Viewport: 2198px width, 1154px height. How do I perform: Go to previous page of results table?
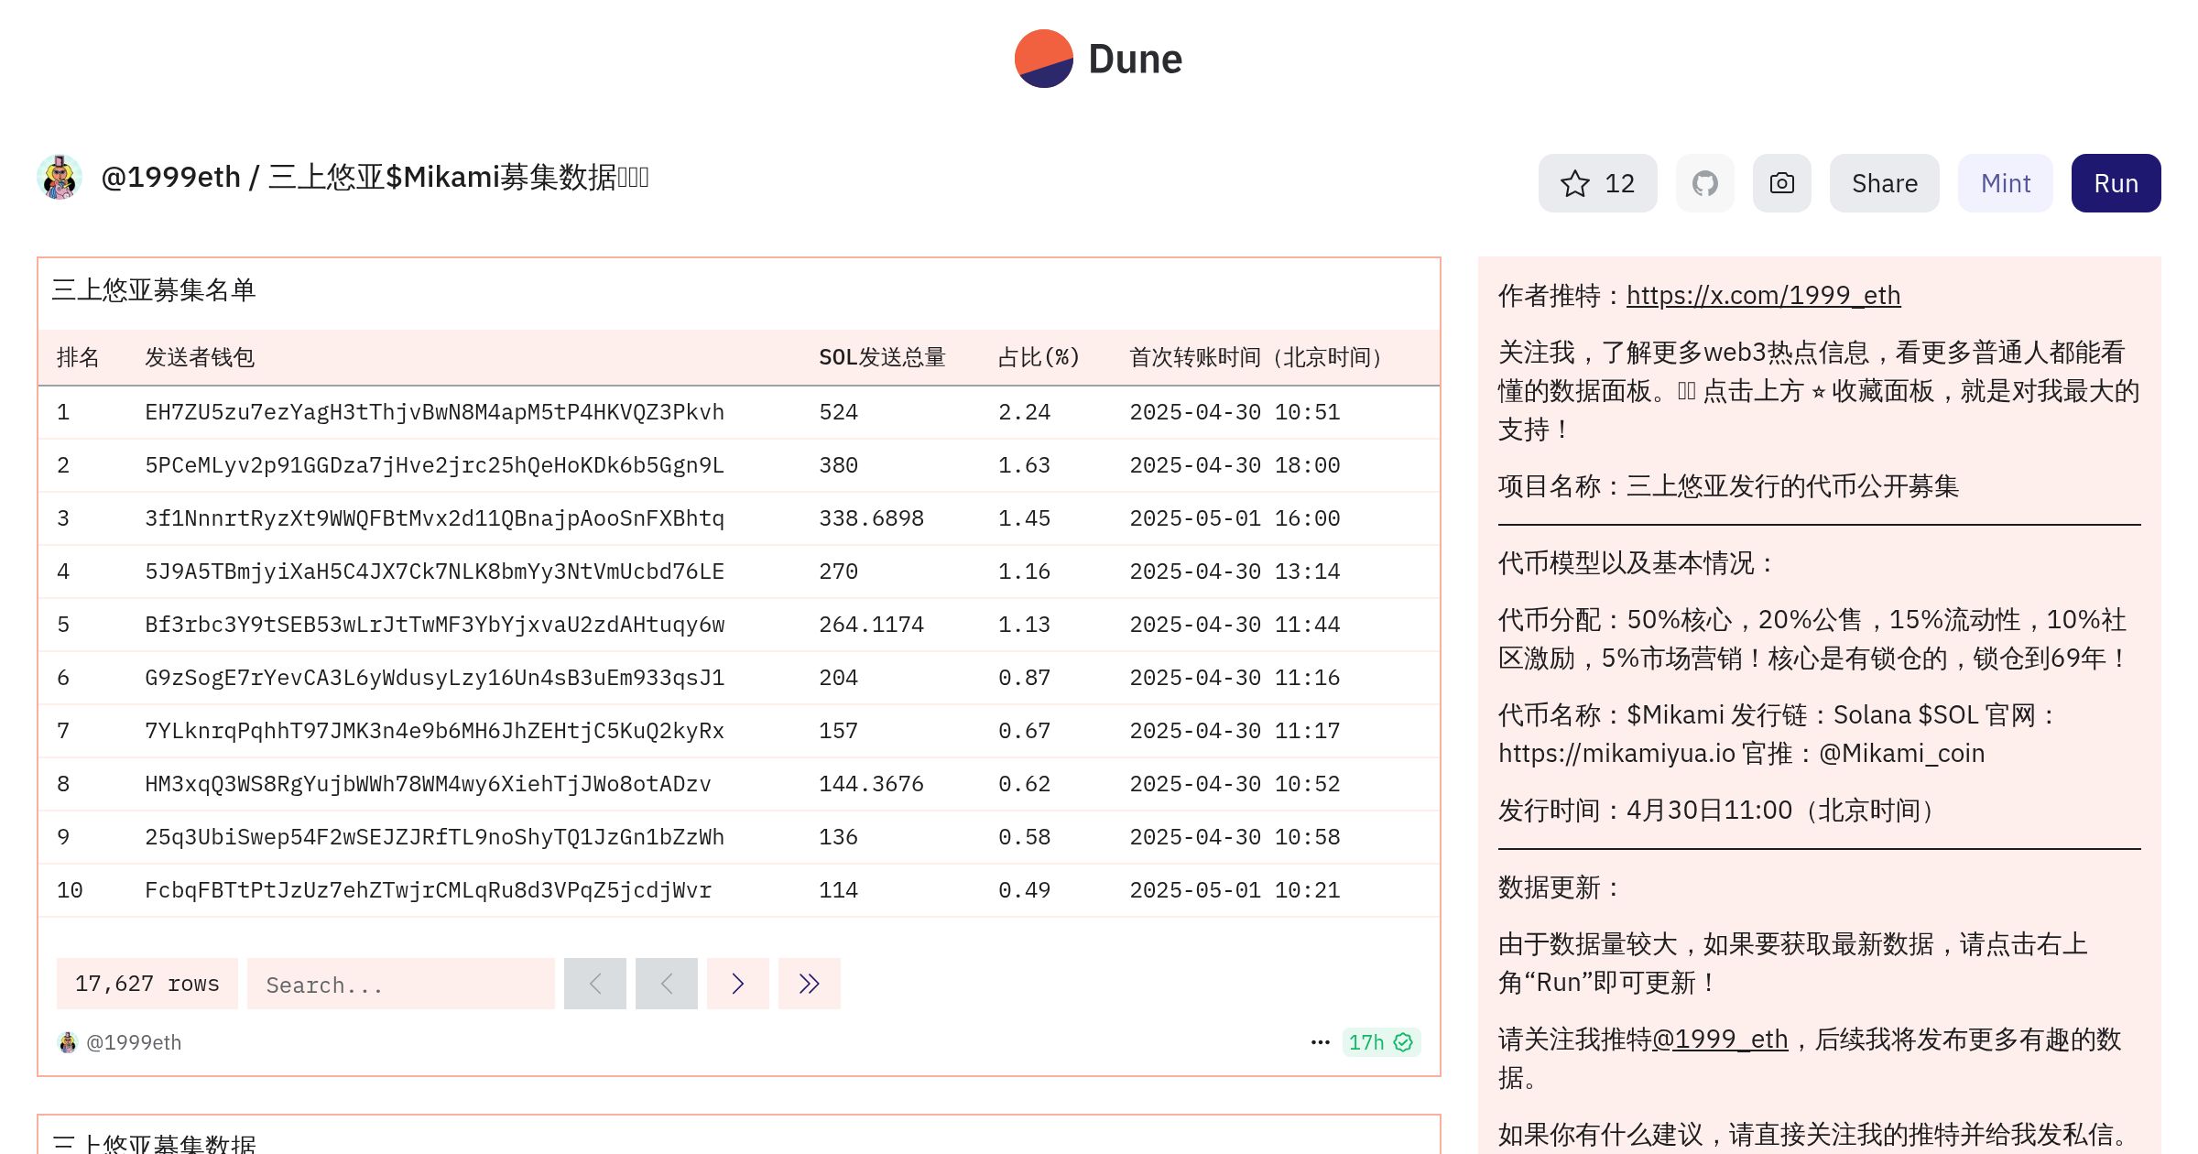(666, 984)
